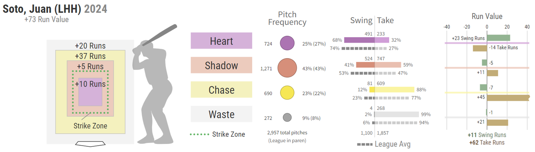535x152 pixels.
Task: Click the purple Heart frequency circle
Action: pos(287,43)
